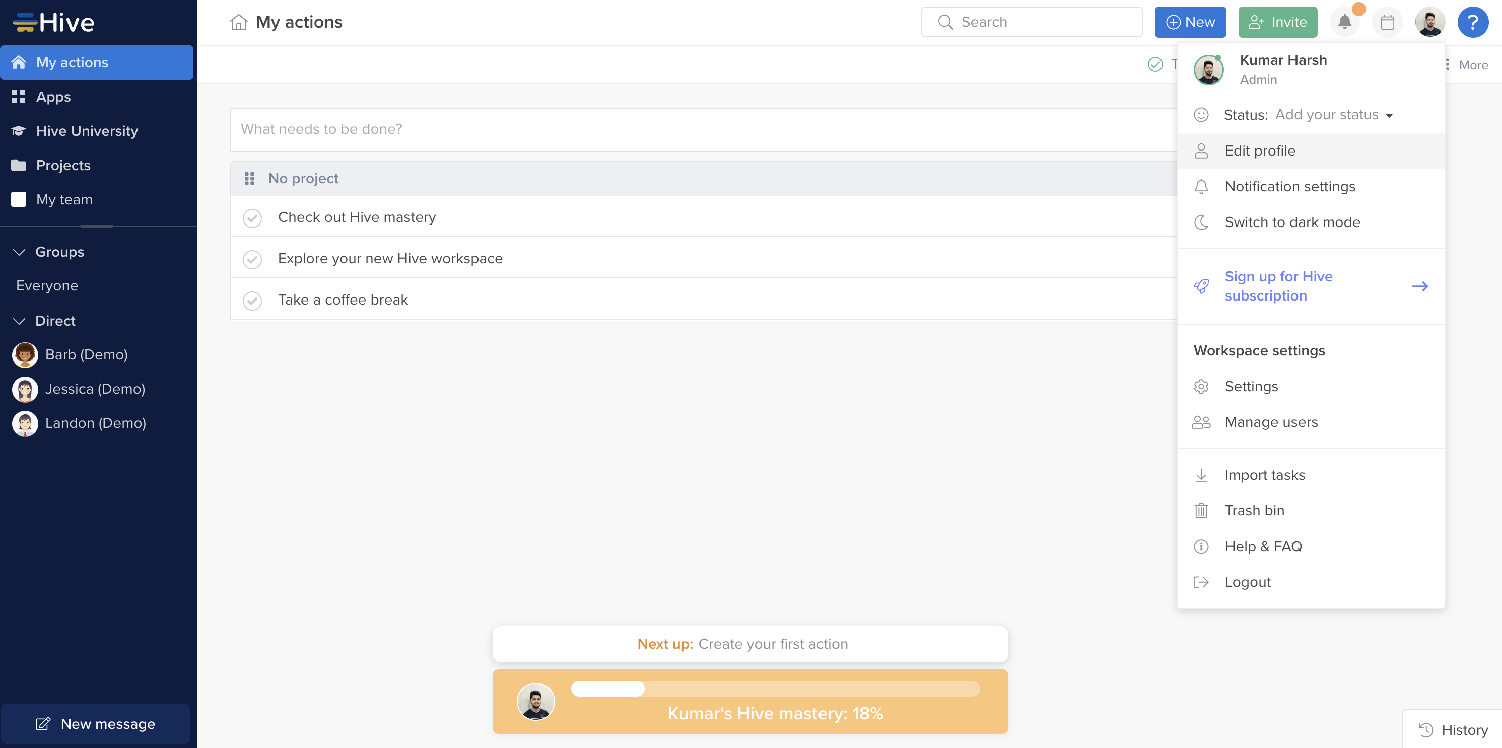Open Manage users
The width and height of the screenshot is (1502, 748).
click(1311, 422)
